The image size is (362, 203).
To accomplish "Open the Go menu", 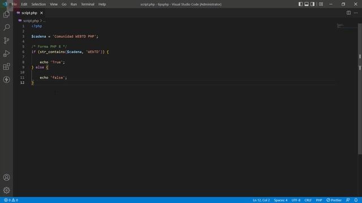I will click(x=64, y=4).
